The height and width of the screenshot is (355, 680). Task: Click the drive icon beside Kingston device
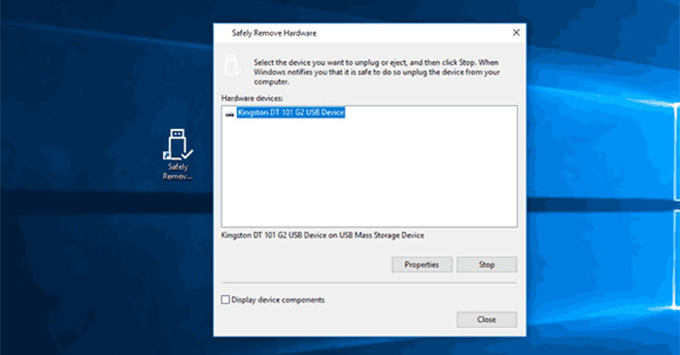pos(230,113)
